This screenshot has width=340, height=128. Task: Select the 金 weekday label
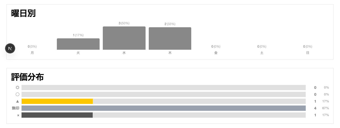pyautogui.click(x=216, y=53)
